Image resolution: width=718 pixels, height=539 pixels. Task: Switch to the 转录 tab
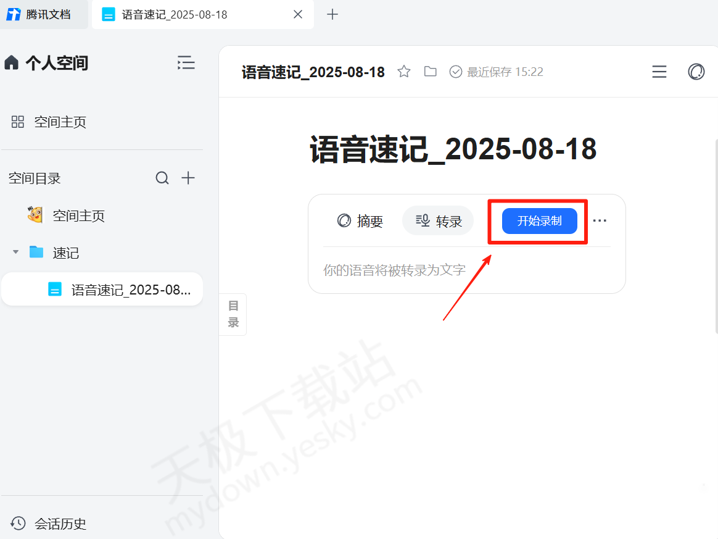pos(438,221)
